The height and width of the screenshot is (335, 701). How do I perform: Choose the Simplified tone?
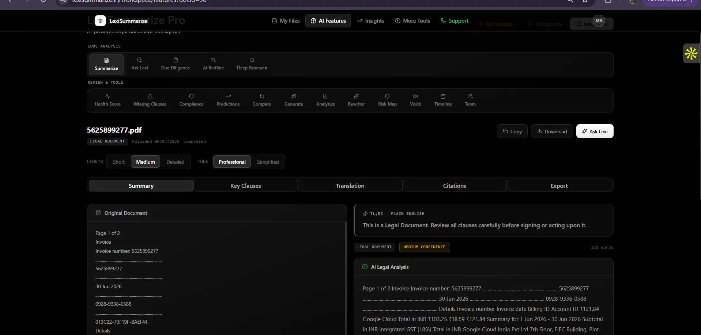coord(268,162)
